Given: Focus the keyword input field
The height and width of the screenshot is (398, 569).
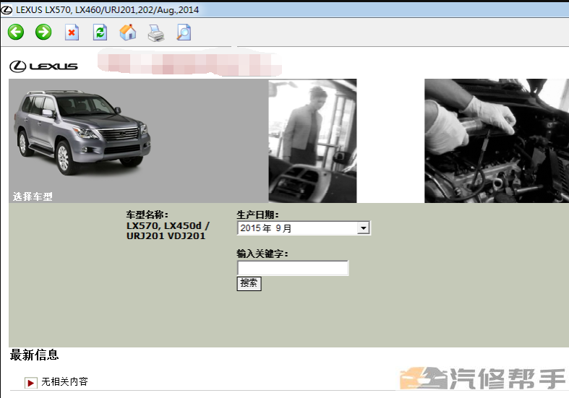Looking at the screenshot, I should tap(293, 268).
